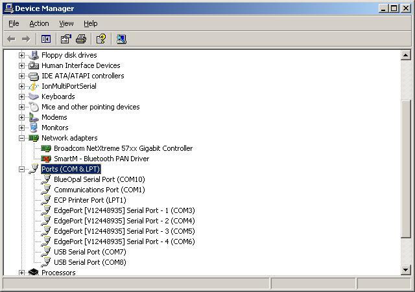The height and width of the screenshot is (292, 415).
Task: Click the Ports (COM & LPT) icon
Action: [x=34, y=169]
